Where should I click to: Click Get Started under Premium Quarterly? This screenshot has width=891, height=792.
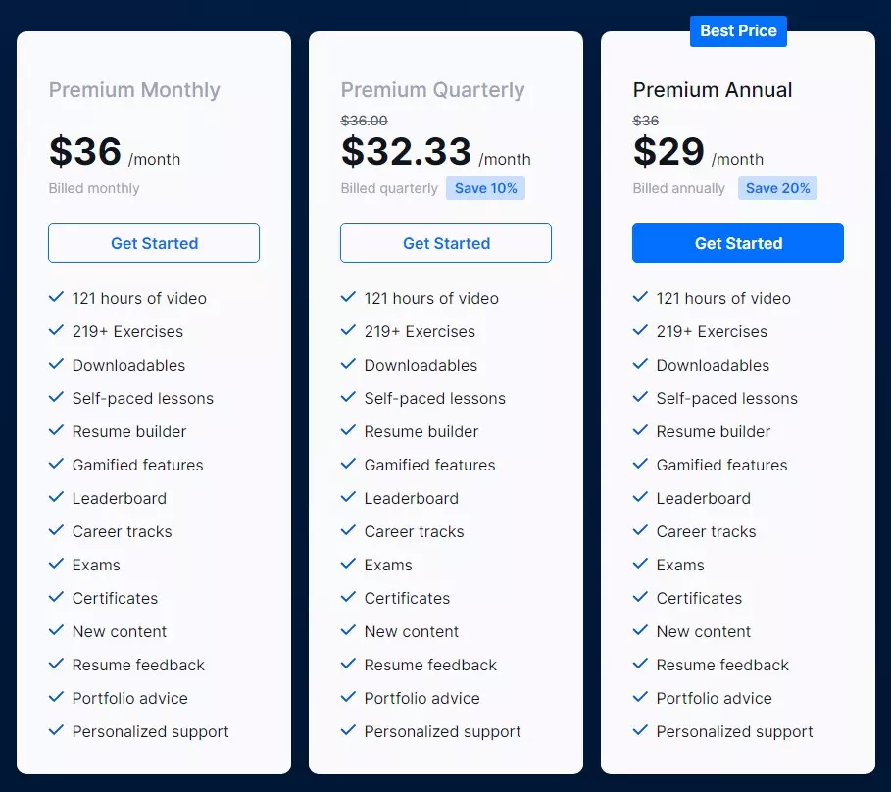pyautogui.click(x=446, y=243)
